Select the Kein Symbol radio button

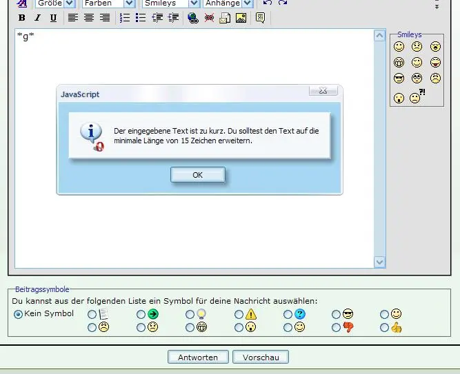coord(18,314)
